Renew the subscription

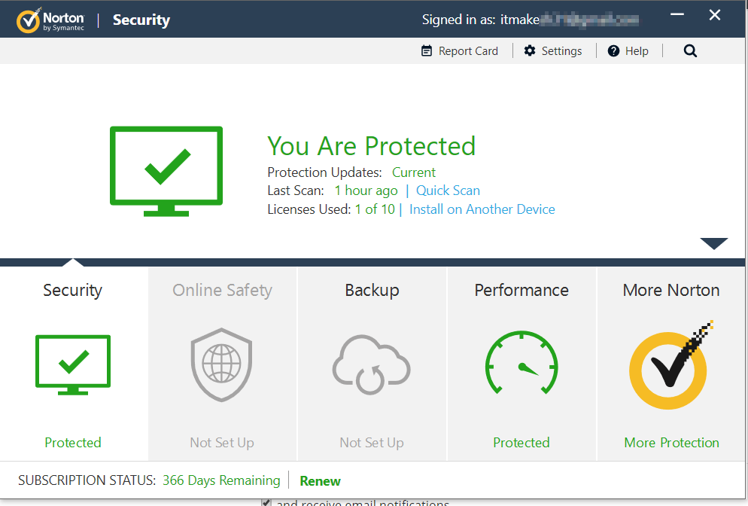pyautogui.click(x=320, y=480)
